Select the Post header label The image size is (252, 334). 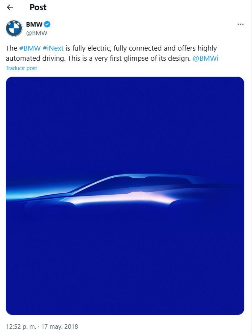tap(38, 7)
